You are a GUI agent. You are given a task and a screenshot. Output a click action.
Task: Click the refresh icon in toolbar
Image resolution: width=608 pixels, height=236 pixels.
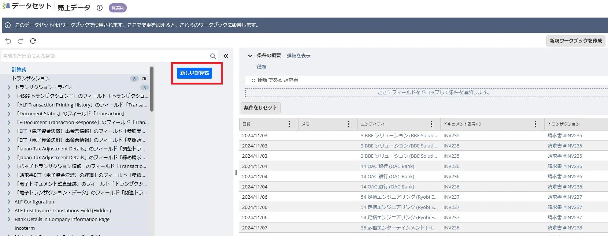tap(33, 41)
